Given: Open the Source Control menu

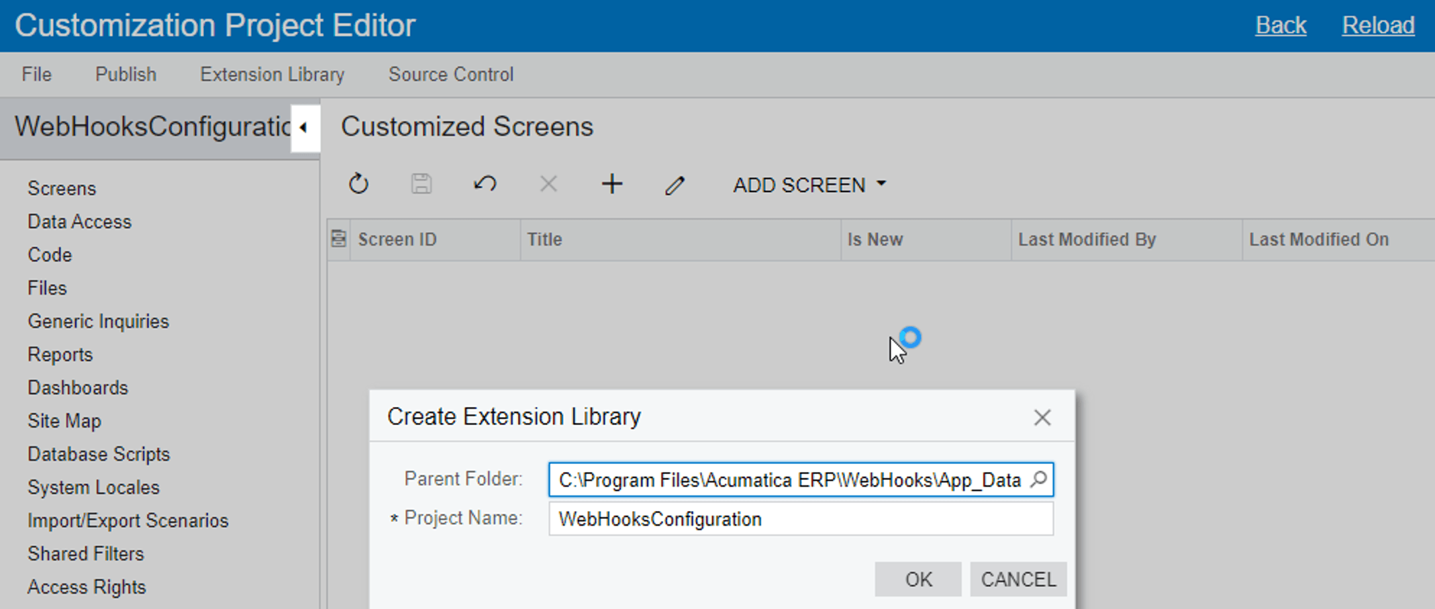Looking at the screenshot, I should (451, 75).
